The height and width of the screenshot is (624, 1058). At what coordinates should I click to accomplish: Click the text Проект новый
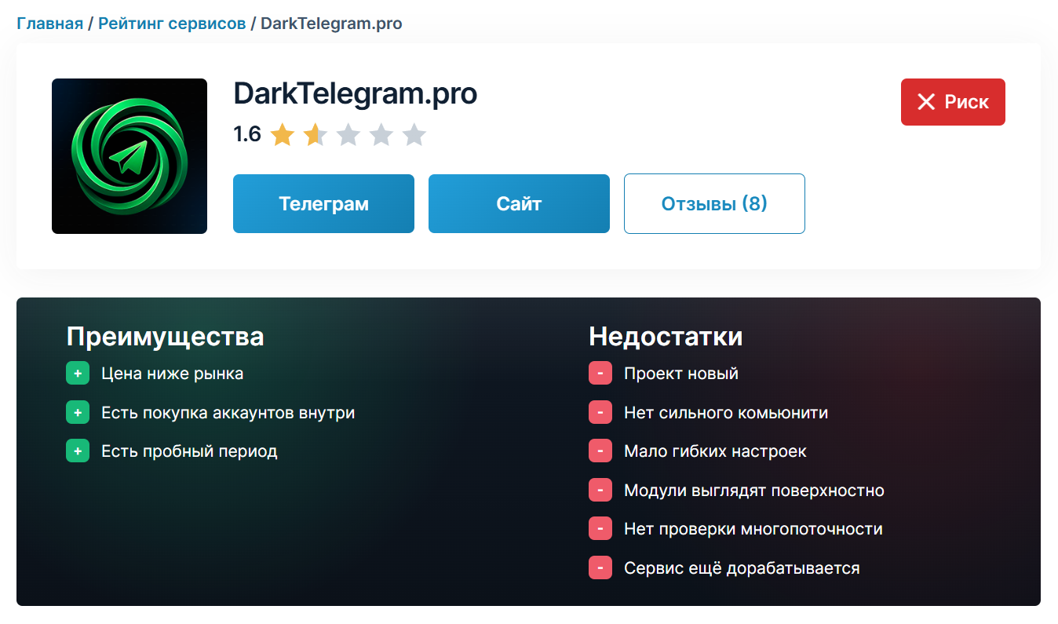tap(681, 374)
